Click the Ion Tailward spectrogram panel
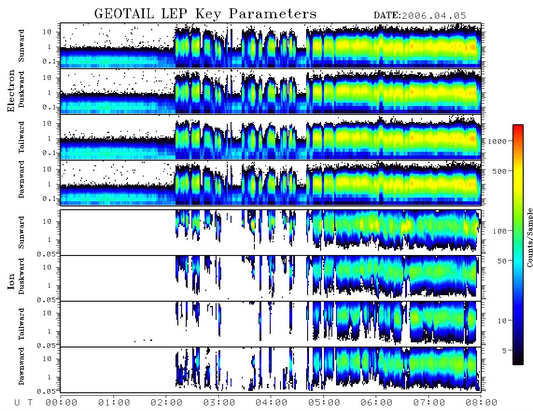533x411 pixels. tap(271, 324)
